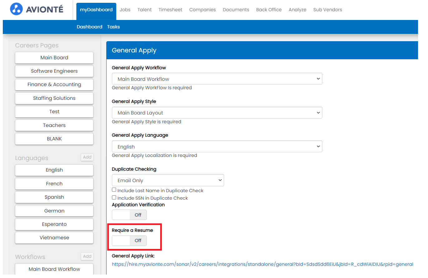Open the Finance & Accounting careers page
Viewport: 428px width, 278px height.
pos(54,85)
